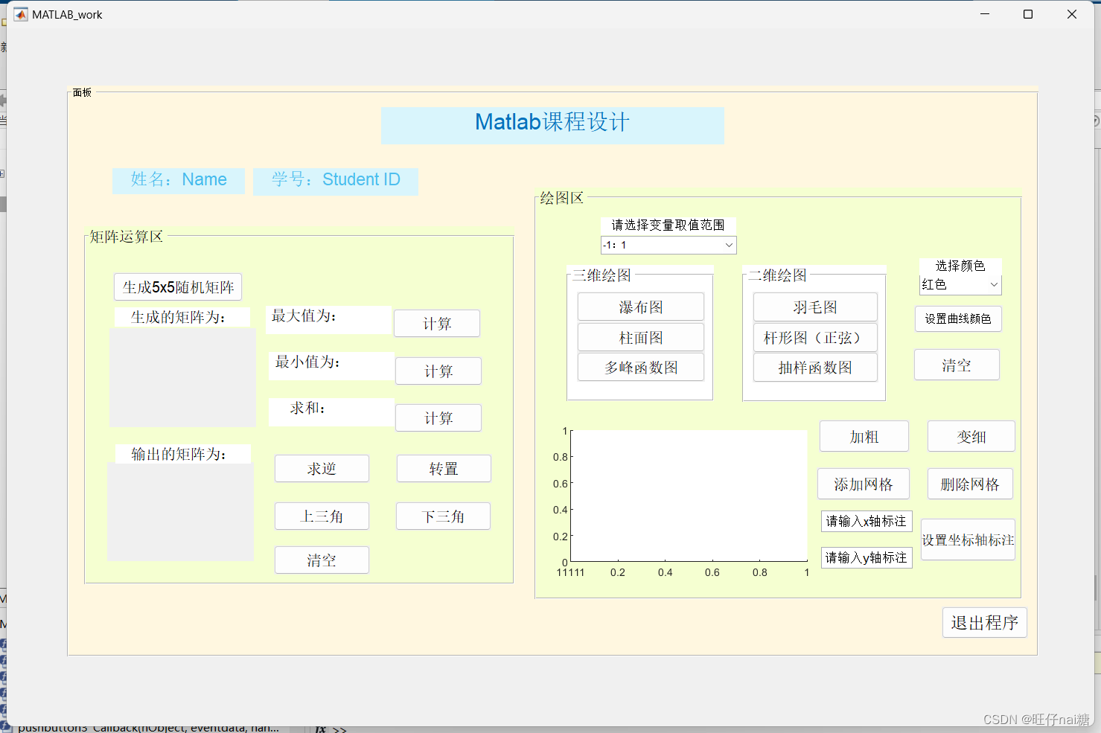The image size is (1101, 733).
Task: Click the Matlab课程设计 title text
Action: coord(552,122)
